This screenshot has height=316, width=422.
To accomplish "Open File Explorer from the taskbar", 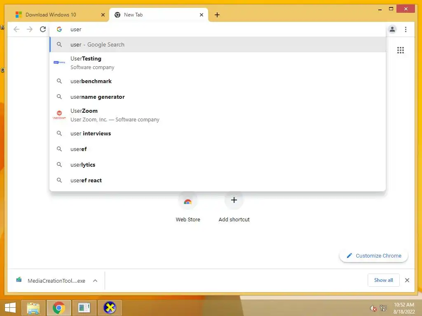I will tap(33, 308).
